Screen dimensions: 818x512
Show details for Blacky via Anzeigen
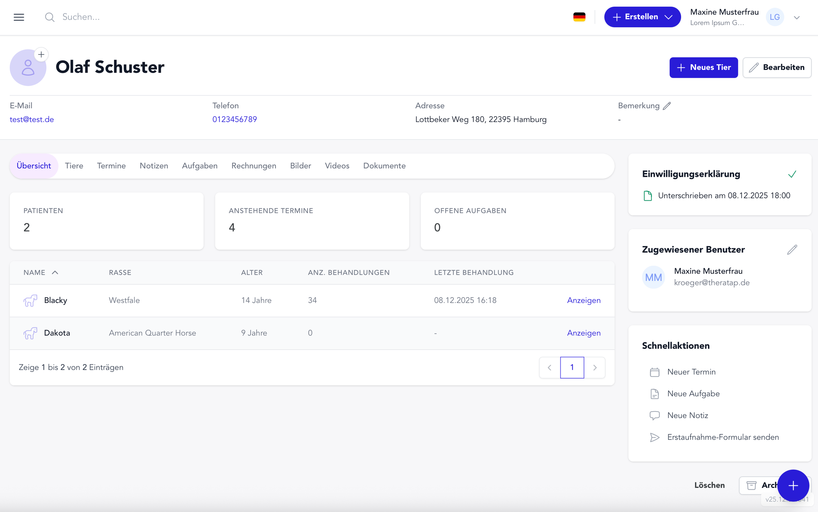(584, 300)
